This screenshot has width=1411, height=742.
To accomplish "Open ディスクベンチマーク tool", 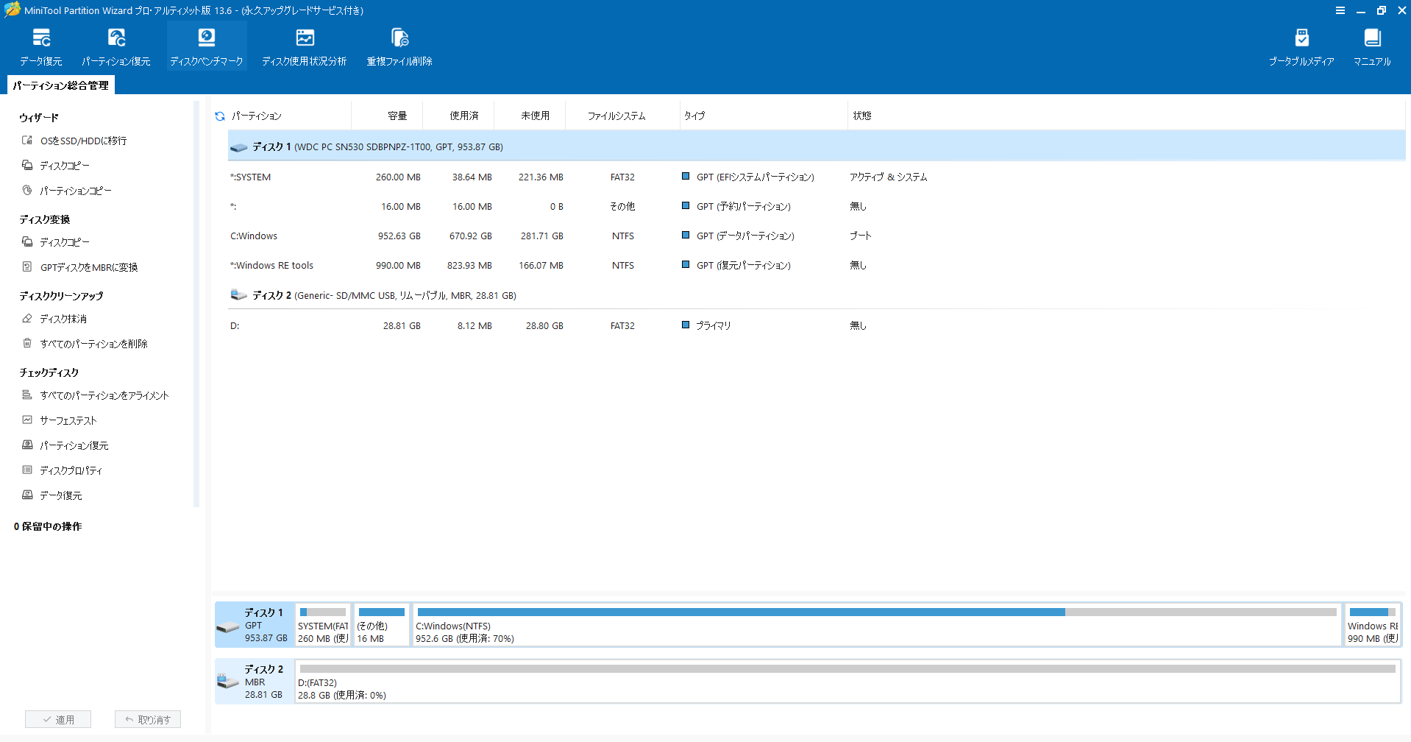I will [207, 47].
